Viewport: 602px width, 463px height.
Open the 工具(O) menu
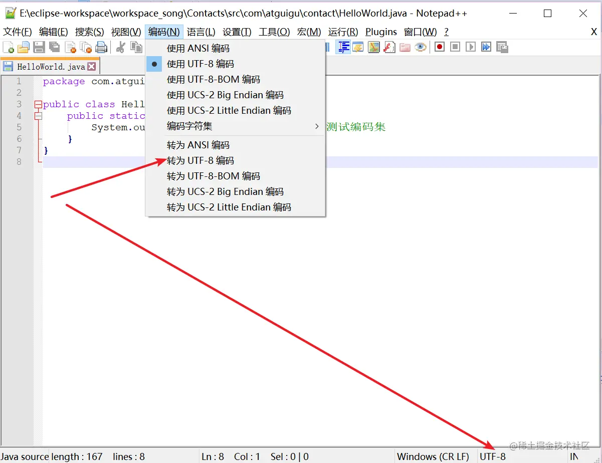pyautogui.click(x=274, y=32)
